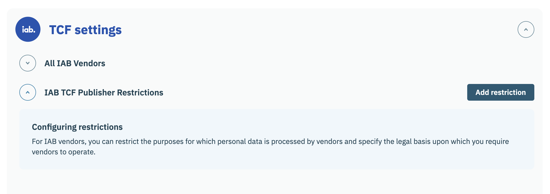Click the restrictions description paragraph text
This screenshot has width=550, height=194.
270,142
